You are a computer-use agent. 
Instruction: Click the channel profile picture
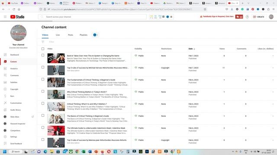(18, 33)
